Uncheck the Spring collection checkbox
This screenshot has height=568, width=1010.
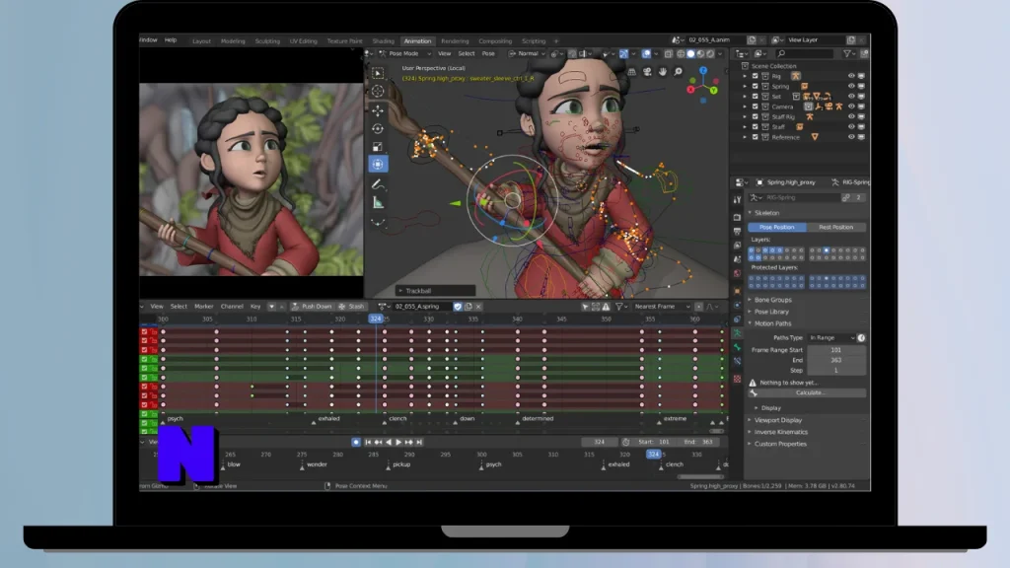(x=755, y=87)
